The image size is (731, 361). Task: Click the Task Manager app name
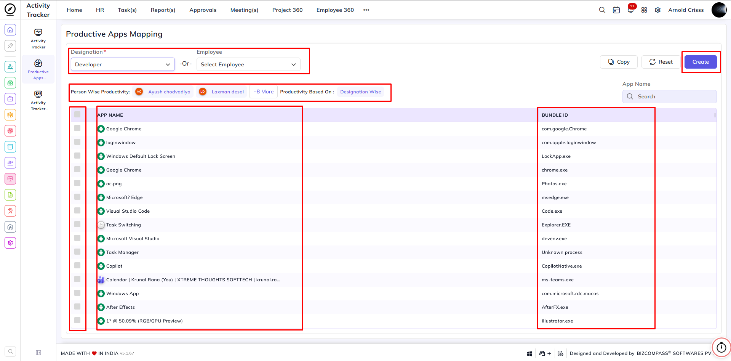pos(122,252)
